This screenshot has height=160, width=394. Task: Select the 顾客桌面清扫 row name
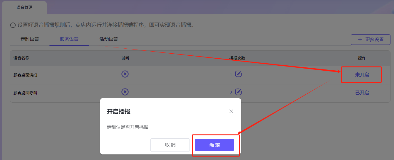click(x=25, y=75)
